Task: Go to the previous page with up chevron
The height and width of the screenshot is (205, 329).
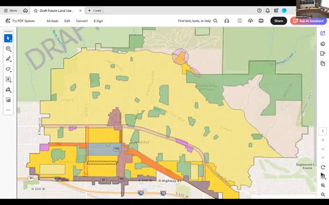Action: pos(323,149)
